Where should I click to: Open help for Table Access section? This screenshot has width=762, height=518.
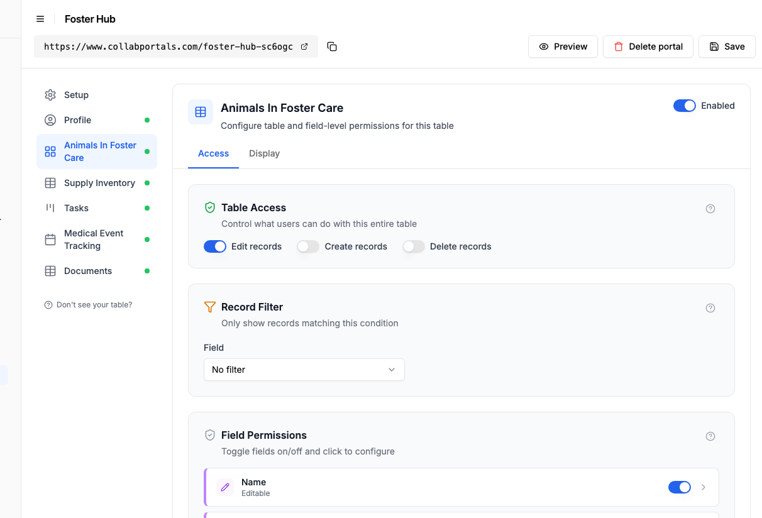click(x=710, y=209)
